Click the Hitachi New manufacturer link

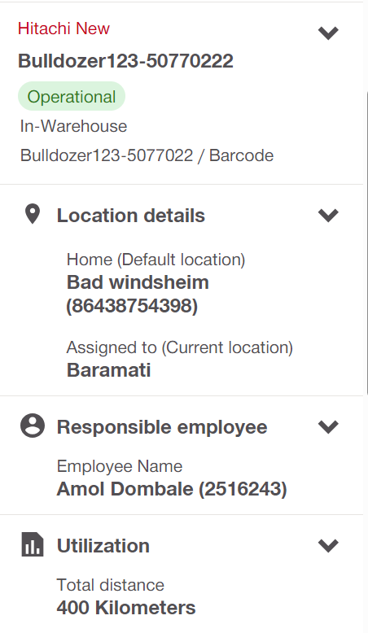[x=64, y=28]
